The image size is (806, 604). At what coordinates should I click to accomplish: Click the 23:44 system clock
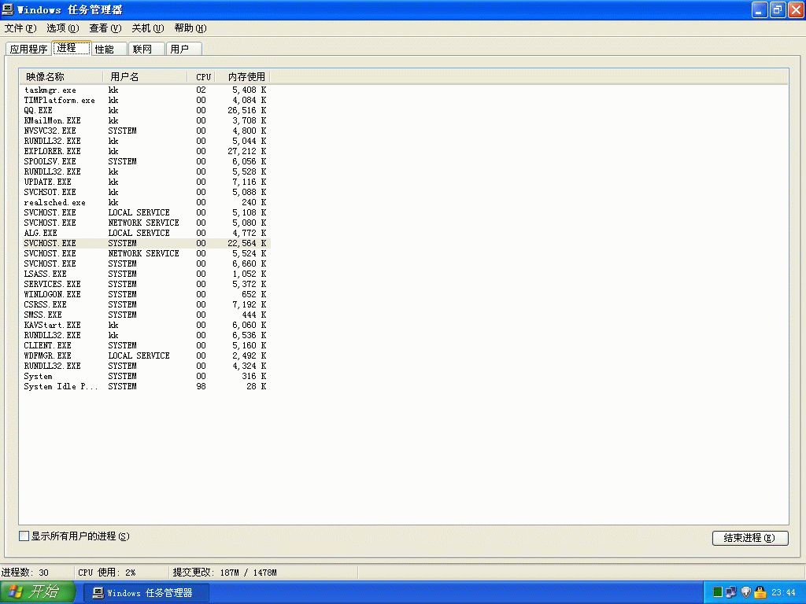(783, 593)
